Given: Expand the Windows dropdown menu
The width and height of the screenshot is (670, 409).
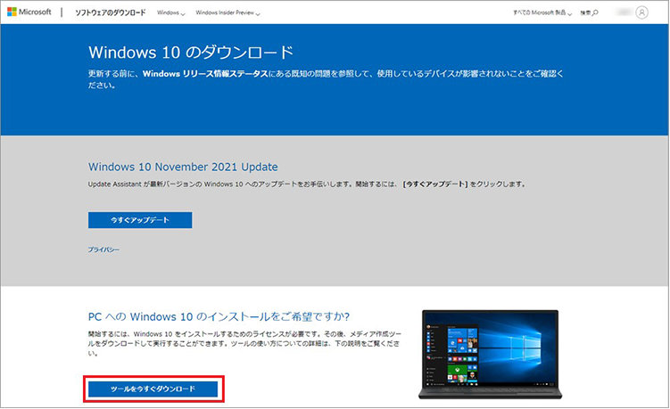Looking at the screenshot, I should pos(171,12).
